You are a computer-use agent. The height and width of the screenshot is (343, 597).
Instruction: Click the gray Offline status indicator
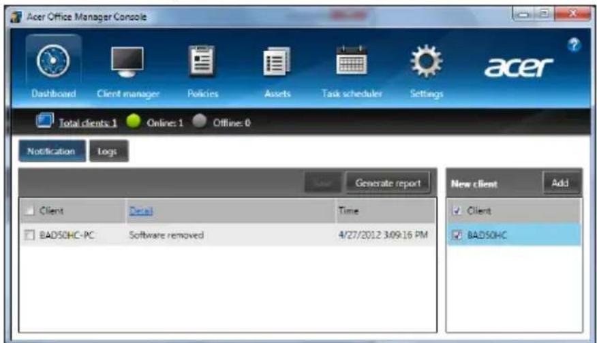coord(199,121)
